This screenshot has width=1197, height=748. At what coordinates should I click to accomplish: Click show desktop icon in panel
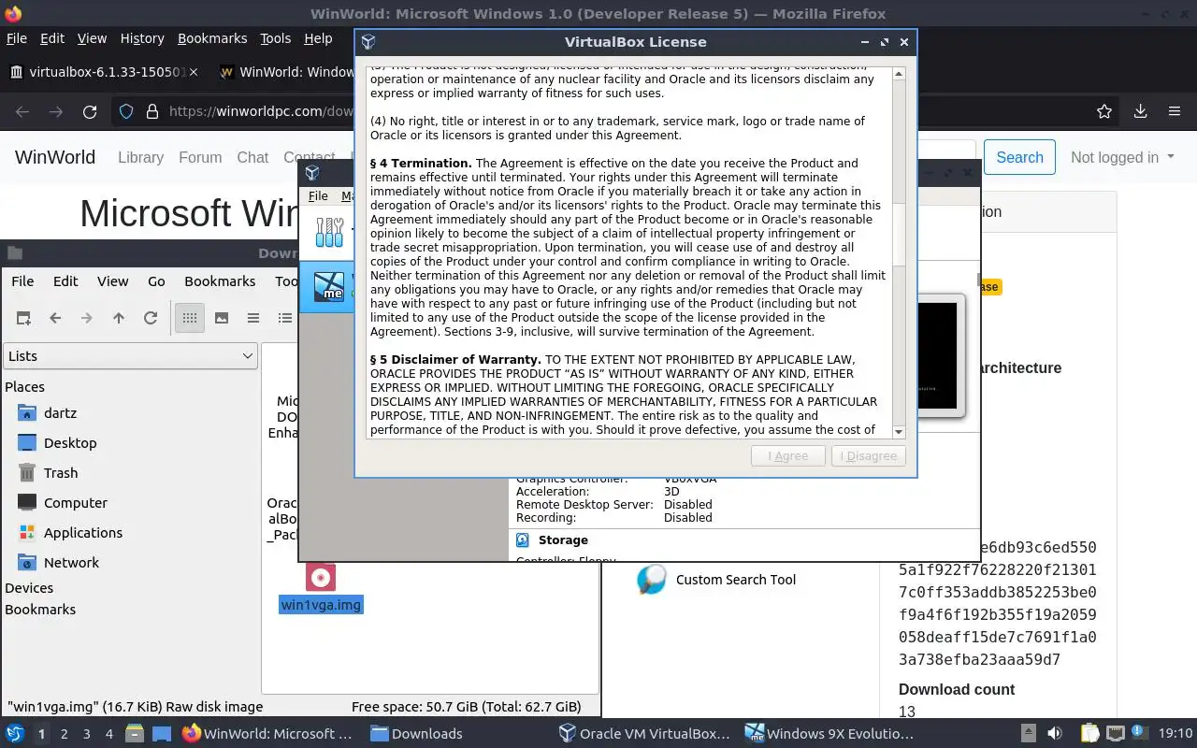coord(162,734)
